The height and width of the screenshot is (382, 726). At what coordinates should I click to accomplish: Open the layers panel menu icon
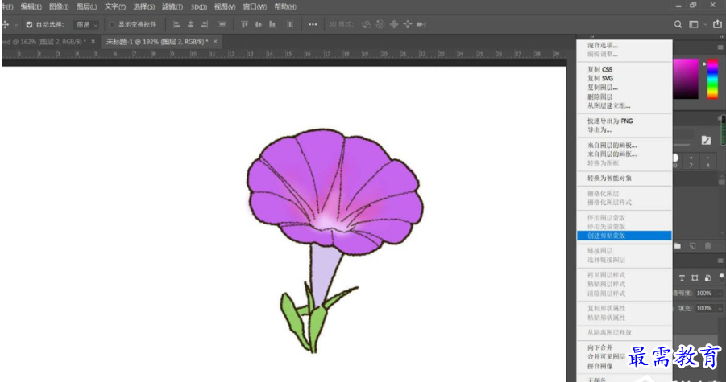[x=720, y=261]
